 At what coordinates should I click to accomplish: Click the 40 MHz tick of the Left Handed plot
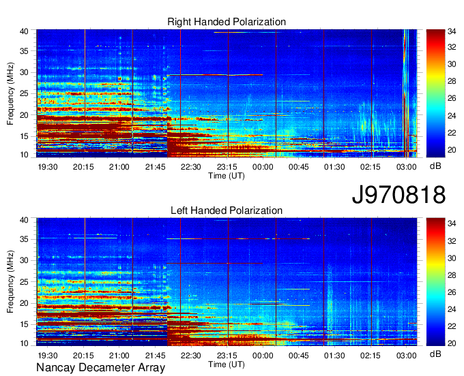pyautogui.click(x=24, y=220)
